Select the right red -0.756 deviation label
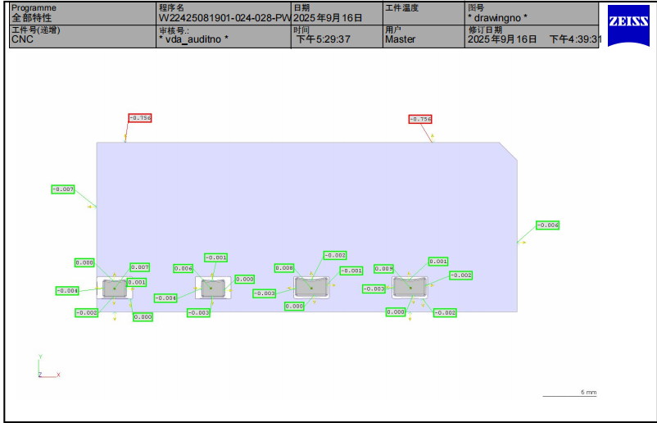657x423 pixels. point(420,120)
